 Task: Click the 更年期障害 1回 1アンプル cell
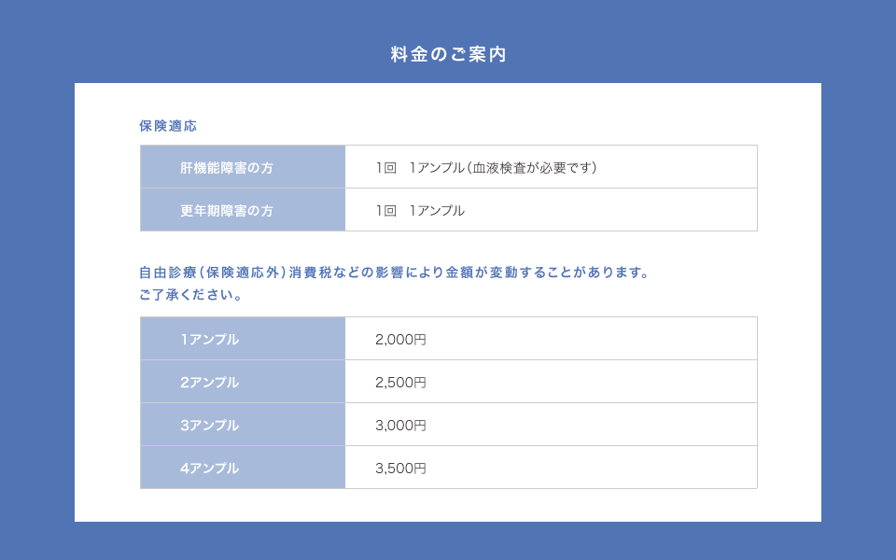pos(420,211)
